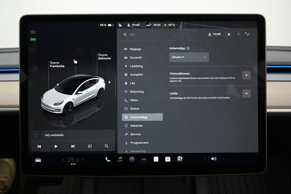Image resolution: width=291 pixels, height=194 pixels.
Task: Open the music note app
Action: tap(120, 159)
